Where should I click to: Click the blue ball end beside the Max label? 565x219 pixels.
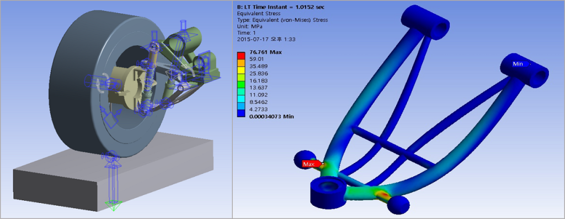tap(305, 160)
